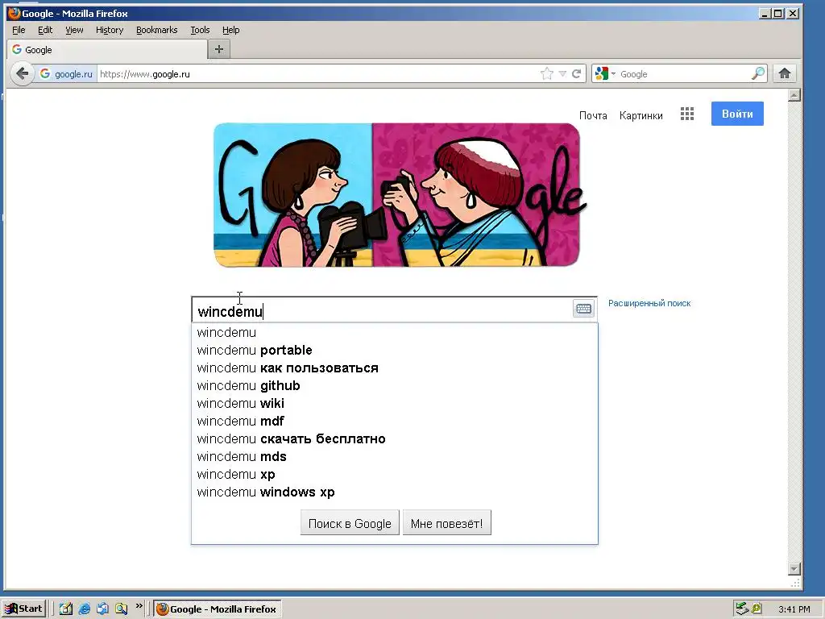Go to the Firefox home page icon
825x619 pixels.
[x=785, y=73]
